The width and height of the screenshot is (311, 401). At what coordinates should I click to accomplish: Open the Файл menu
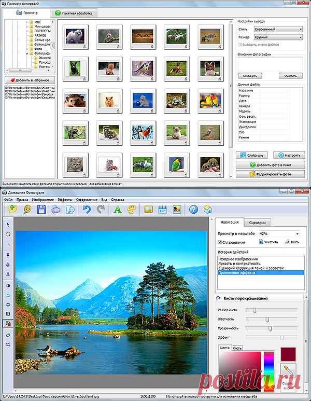8,200
